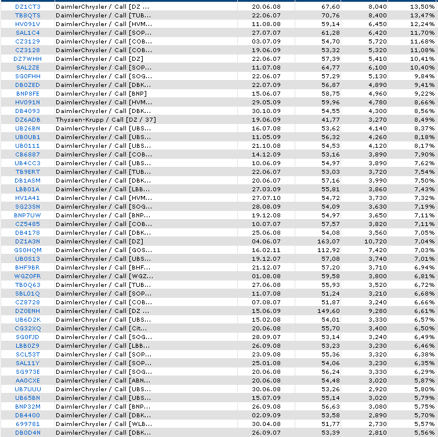Click the value 149,60
Image resolution: width=438 pixels, height=437 pixels.
coord(328,311)
